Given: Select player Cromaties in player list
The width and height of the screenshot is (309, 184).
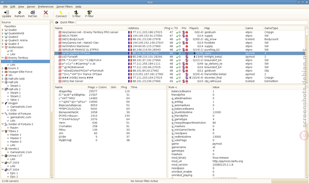Looking at the screenshot, I should (65, 126).
